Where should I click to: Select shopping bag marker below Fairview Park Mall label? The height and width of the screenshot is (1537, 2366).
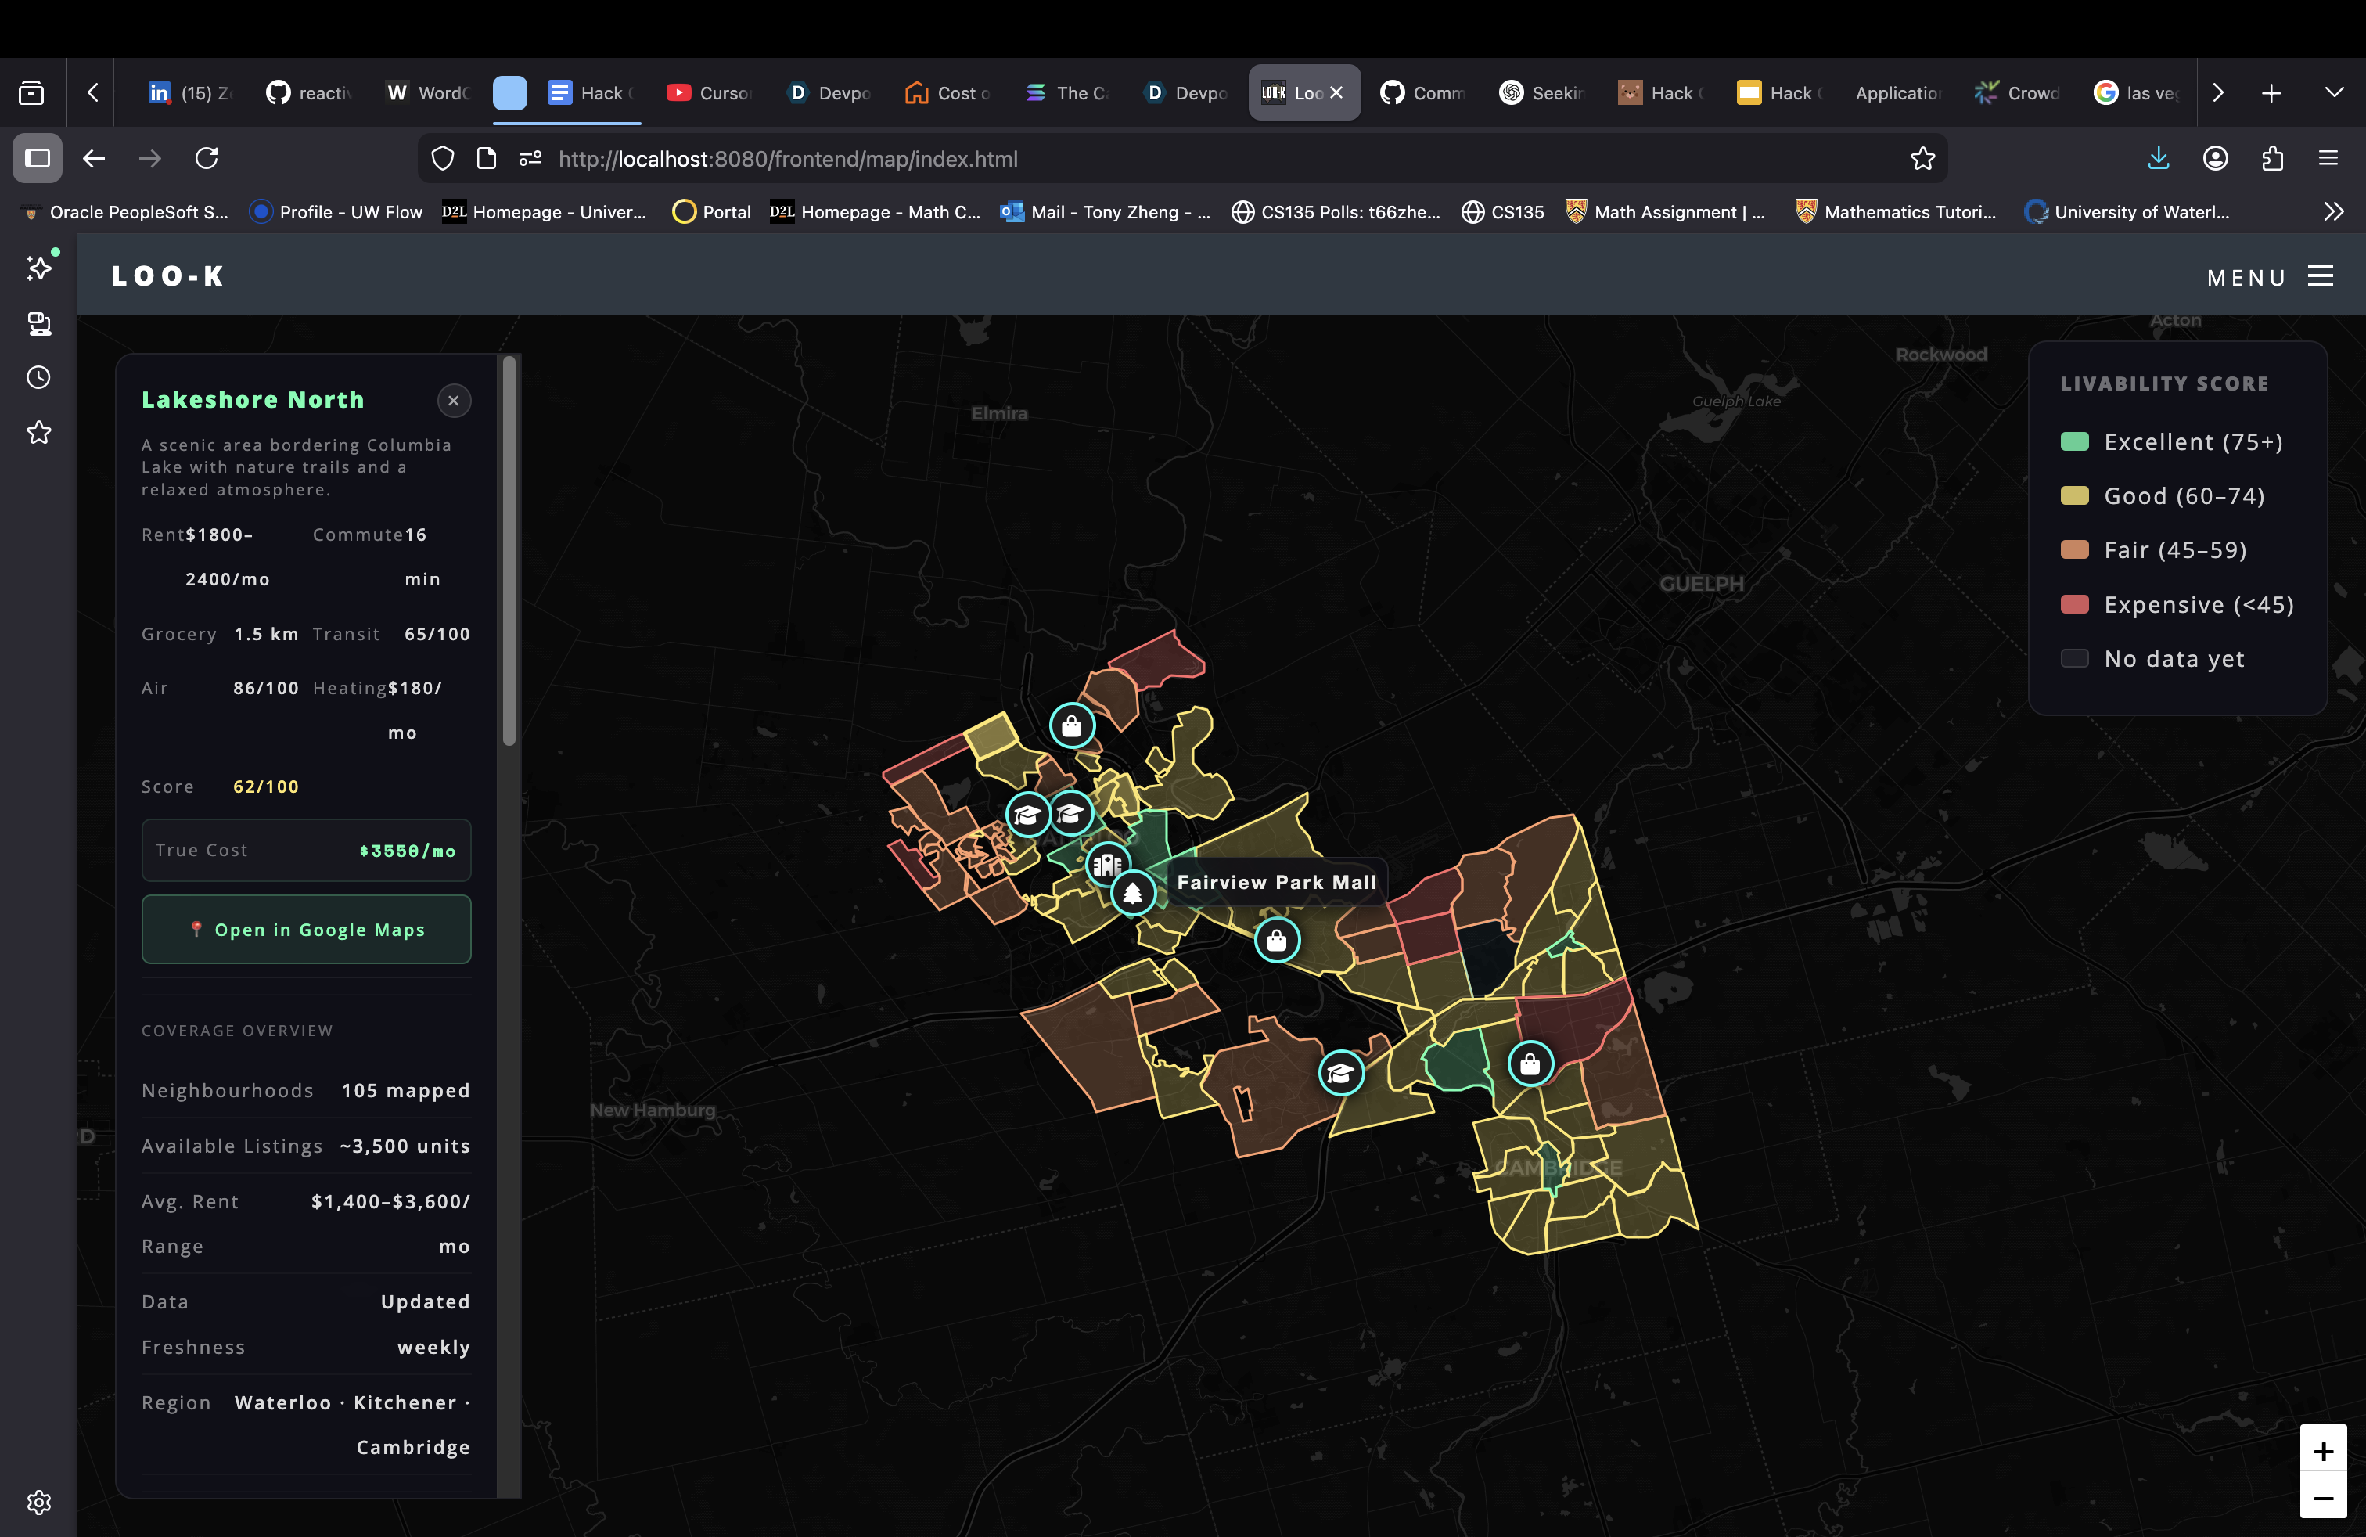point(1276,940)
